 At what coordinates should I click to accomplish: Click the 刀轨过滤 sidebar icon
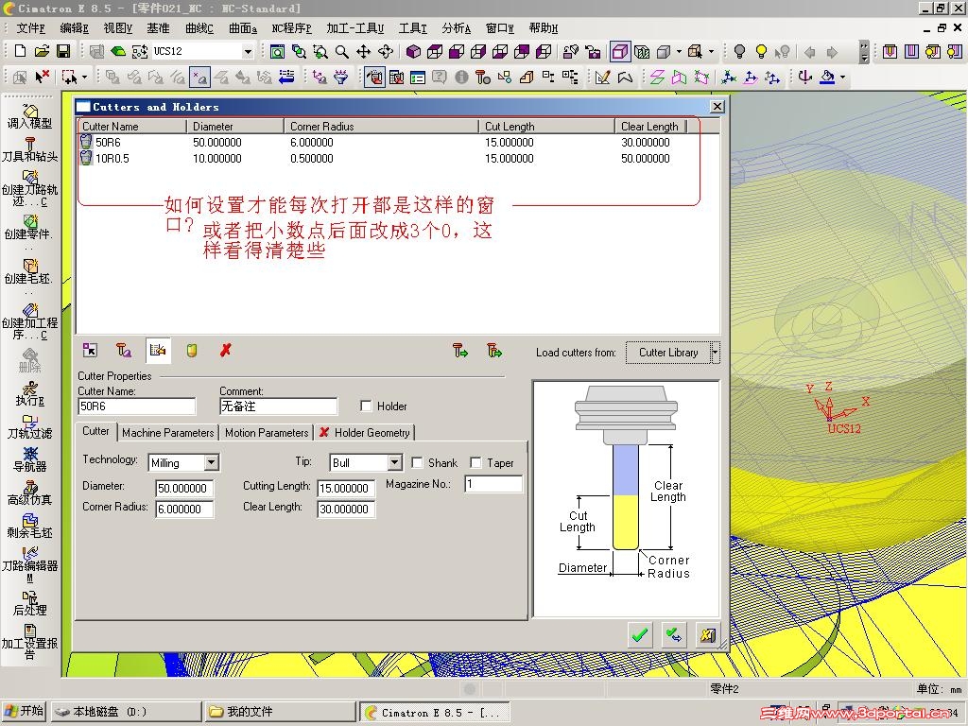29,426
